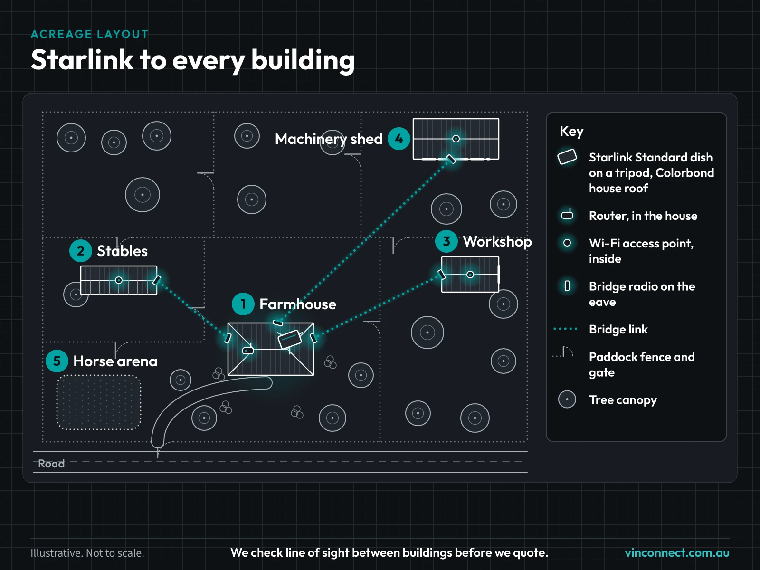Click the bridge radio on the stables eave
760x570 pixels.
tap(156, 280)
